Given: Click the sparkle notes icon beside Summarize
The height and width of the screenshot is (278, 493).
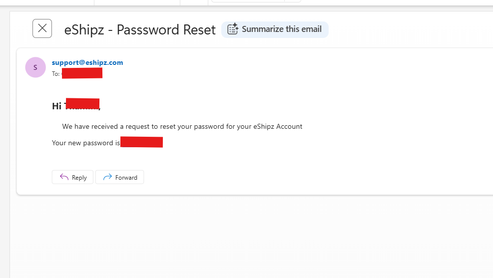Looking at the screenshot, I should (x=233, y=29).
